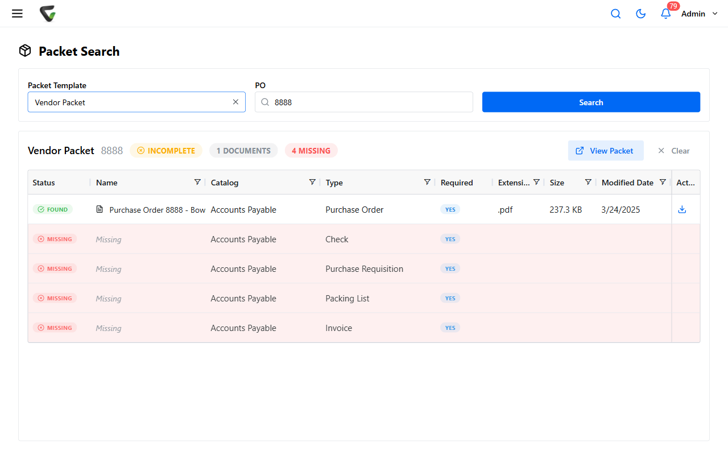The image size is (728, 455).
Task: Clear the Vendor Packet template selection
Action: [235, 102]
